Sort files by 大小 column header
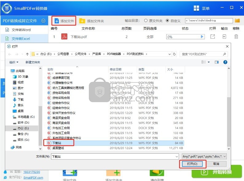The width and height of the screenshot is (244, 181). pos(170,69)
